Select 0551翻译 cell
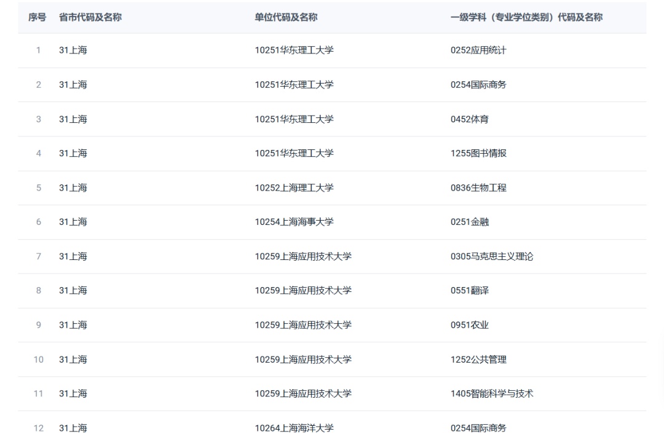 click(x=470, y=291)
